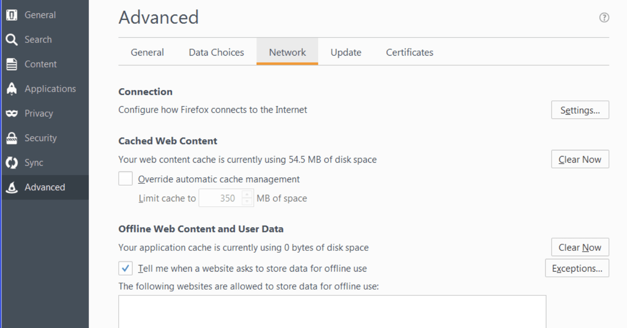Open the Privacy mask icon
This screenshot has width=627, height=328.
pyautogui.click(x=11, y=113)
